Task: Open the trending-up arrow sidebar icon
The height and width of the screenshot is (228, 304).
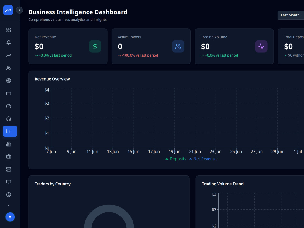Action: point(9,55)
